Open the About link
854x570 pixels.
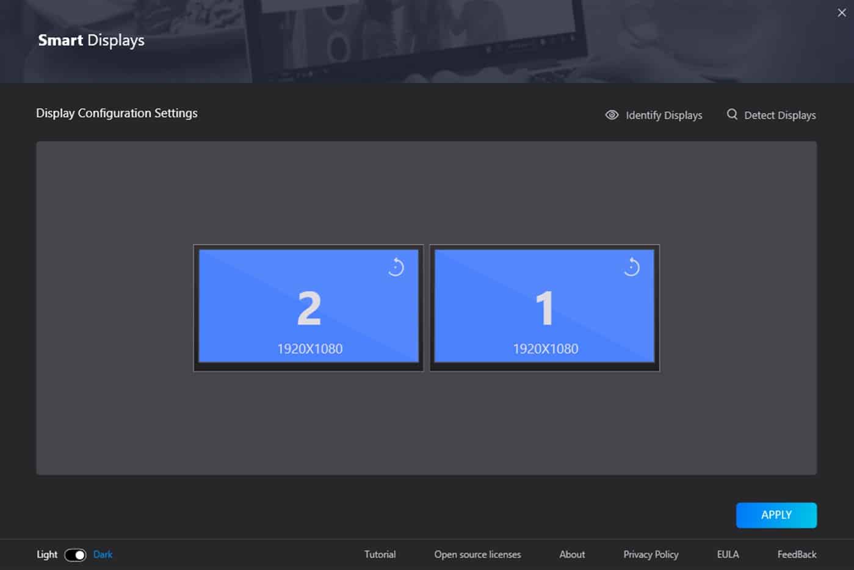(572, 554)
